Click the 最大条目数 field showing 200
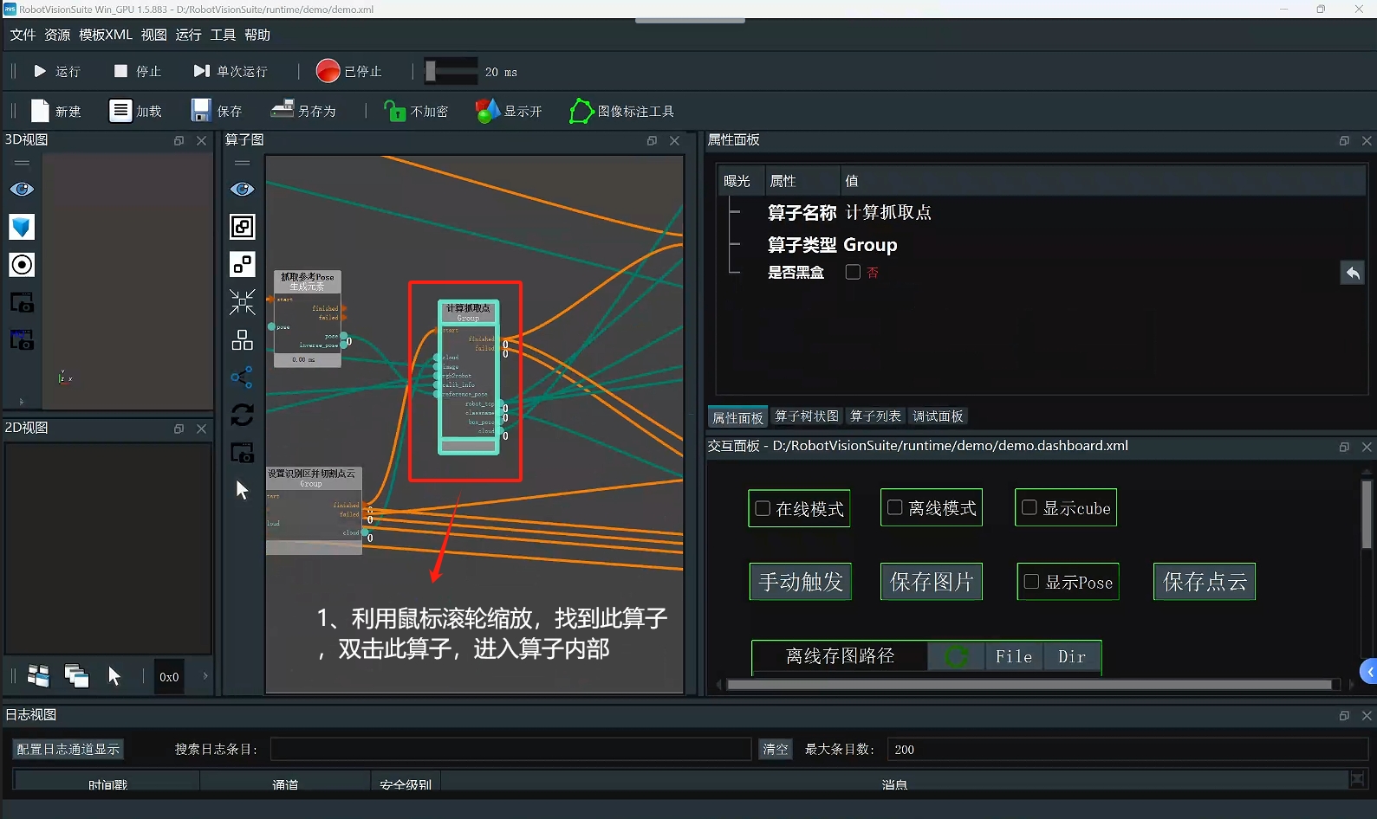The width and height of the screenshot is (1377, 819). 1128,749
